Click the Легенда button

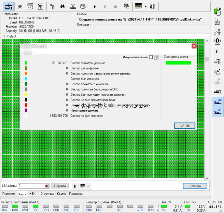pos(195,186)
